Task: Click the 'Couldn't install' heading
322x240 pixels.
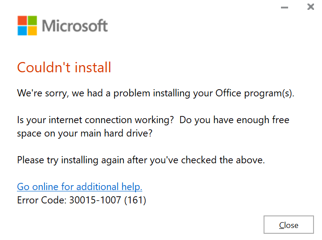Action: click(64, 67)
